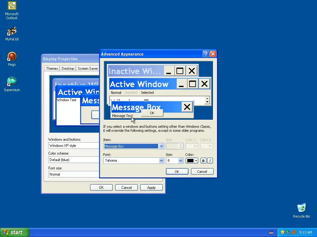Image resolution: width=317 pixels, height=237 pixels.
Task: Expand the font Size dropdown showing 8
Action: coord(180,160)
